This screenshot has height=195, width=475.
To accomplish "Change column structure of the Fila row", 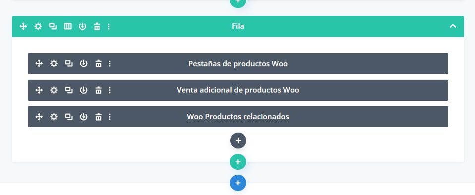I will (x=67, y=26).
